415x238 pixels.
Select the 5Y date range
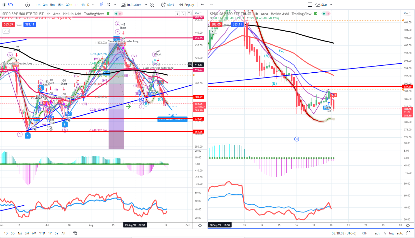tap(57, 233)
